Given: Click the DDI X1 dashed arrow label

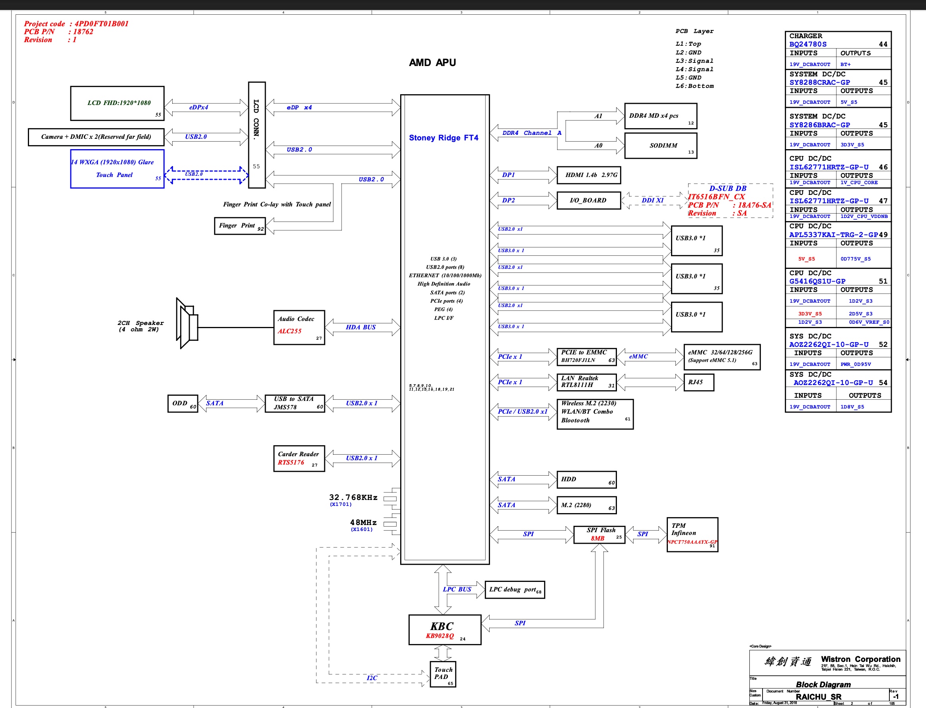Looking at the screenshot, I should pos(652,200).
